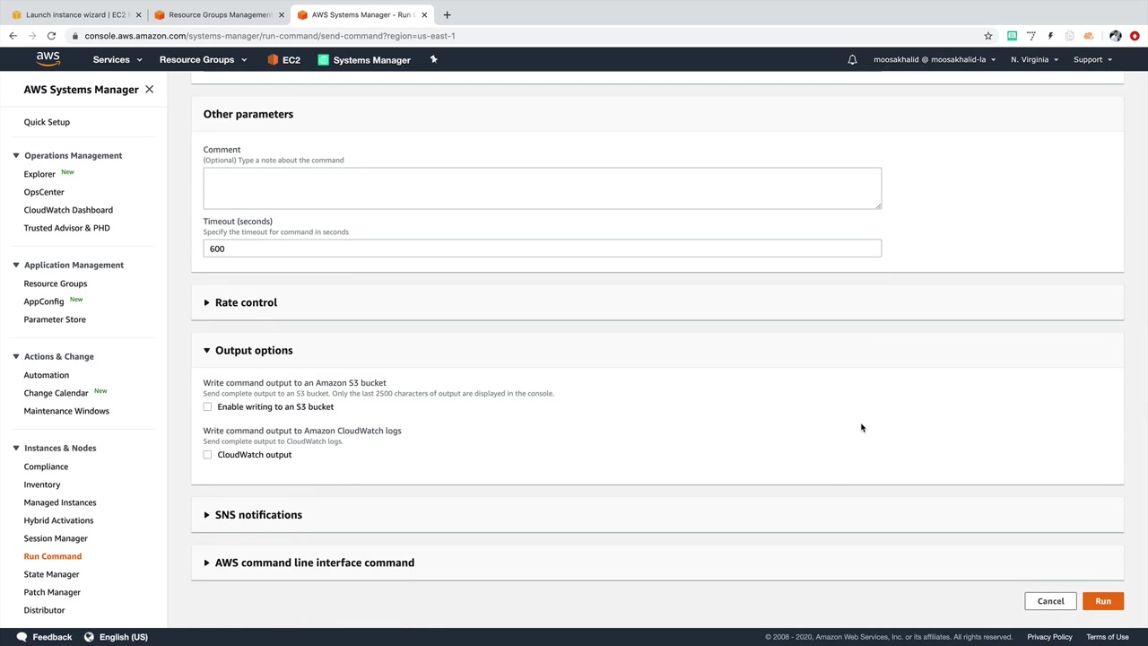The image size is (1148, 646).
Task: Collapse the Operations Management group
Action: pyautogui.click(x=15, y=155)
